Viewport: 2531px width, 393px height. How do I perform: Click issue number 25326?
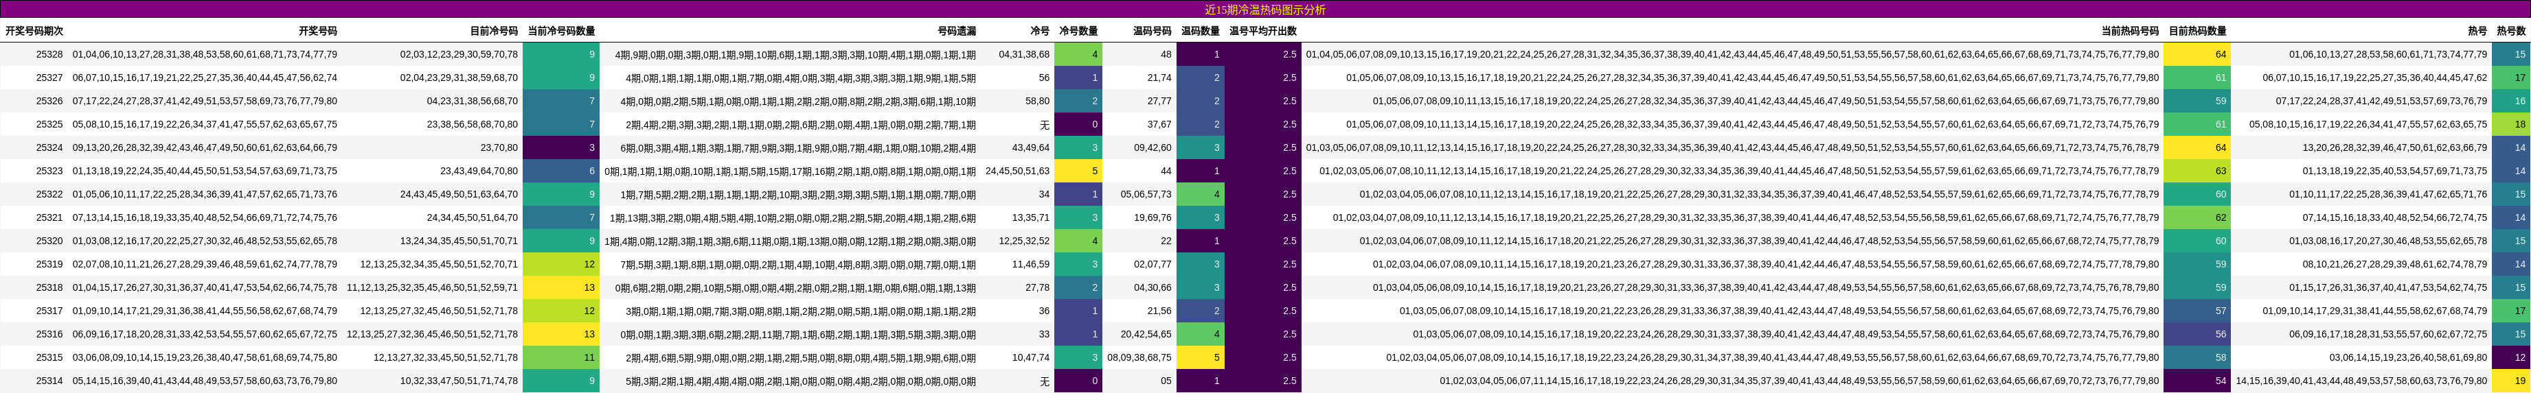[x=49, y=101]
